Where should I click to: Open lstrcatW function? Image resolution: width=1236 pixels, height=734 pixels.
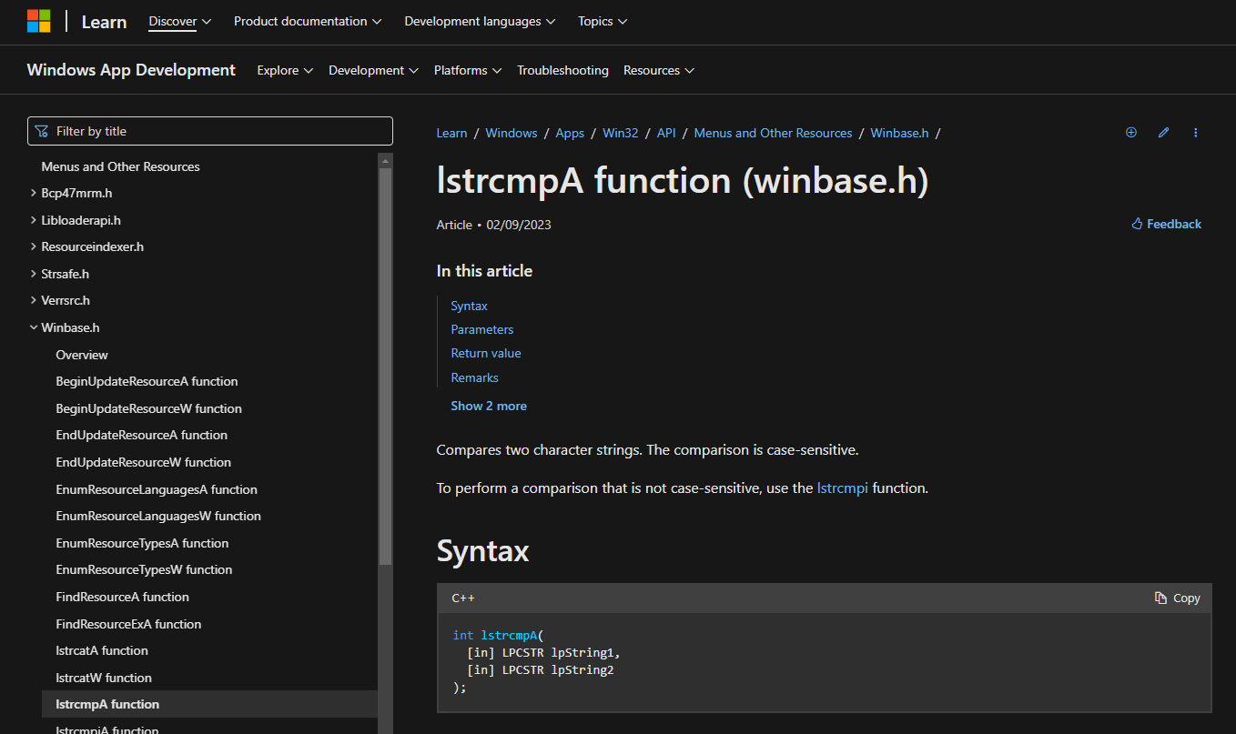click(x=104, y=678)
